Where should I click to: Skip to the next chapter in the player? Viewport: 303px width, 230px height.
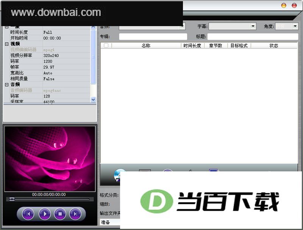coord(75,214)
